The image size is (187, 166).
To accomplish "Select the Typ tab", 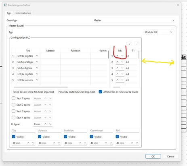I will pyautogui.click(x=9, y=13).
